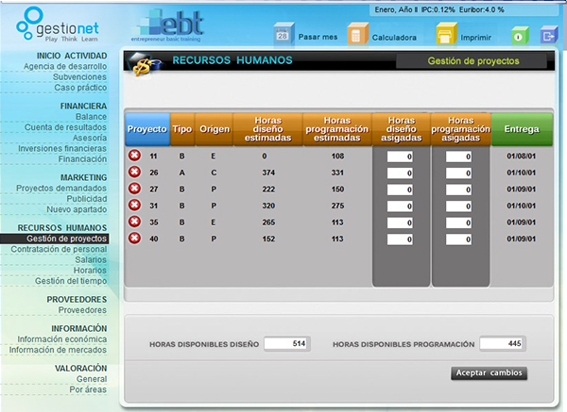Click the gestionet logo

(x=57, y=25)
